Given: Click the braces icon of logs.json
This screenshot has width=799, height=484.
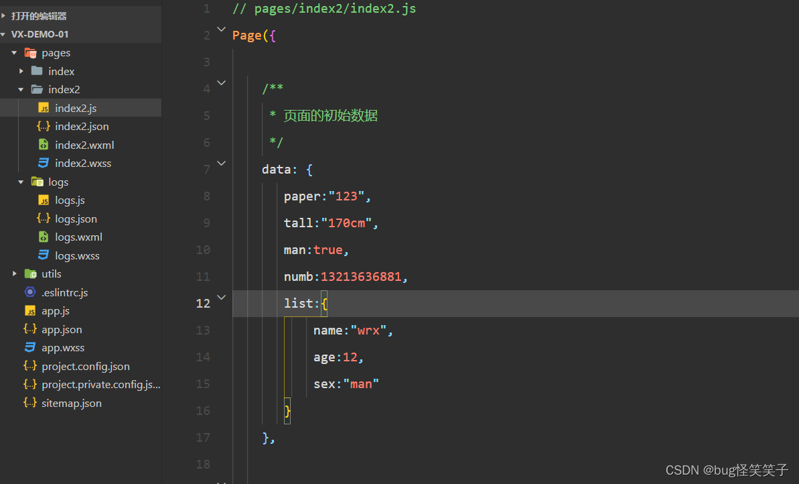Looking at the screenshot, I should 44,219.
